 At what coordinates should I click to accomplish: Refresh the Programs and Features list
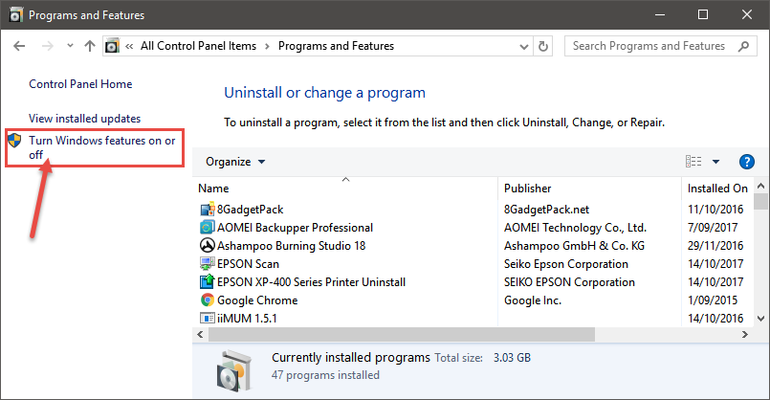(x=542, y=46)
